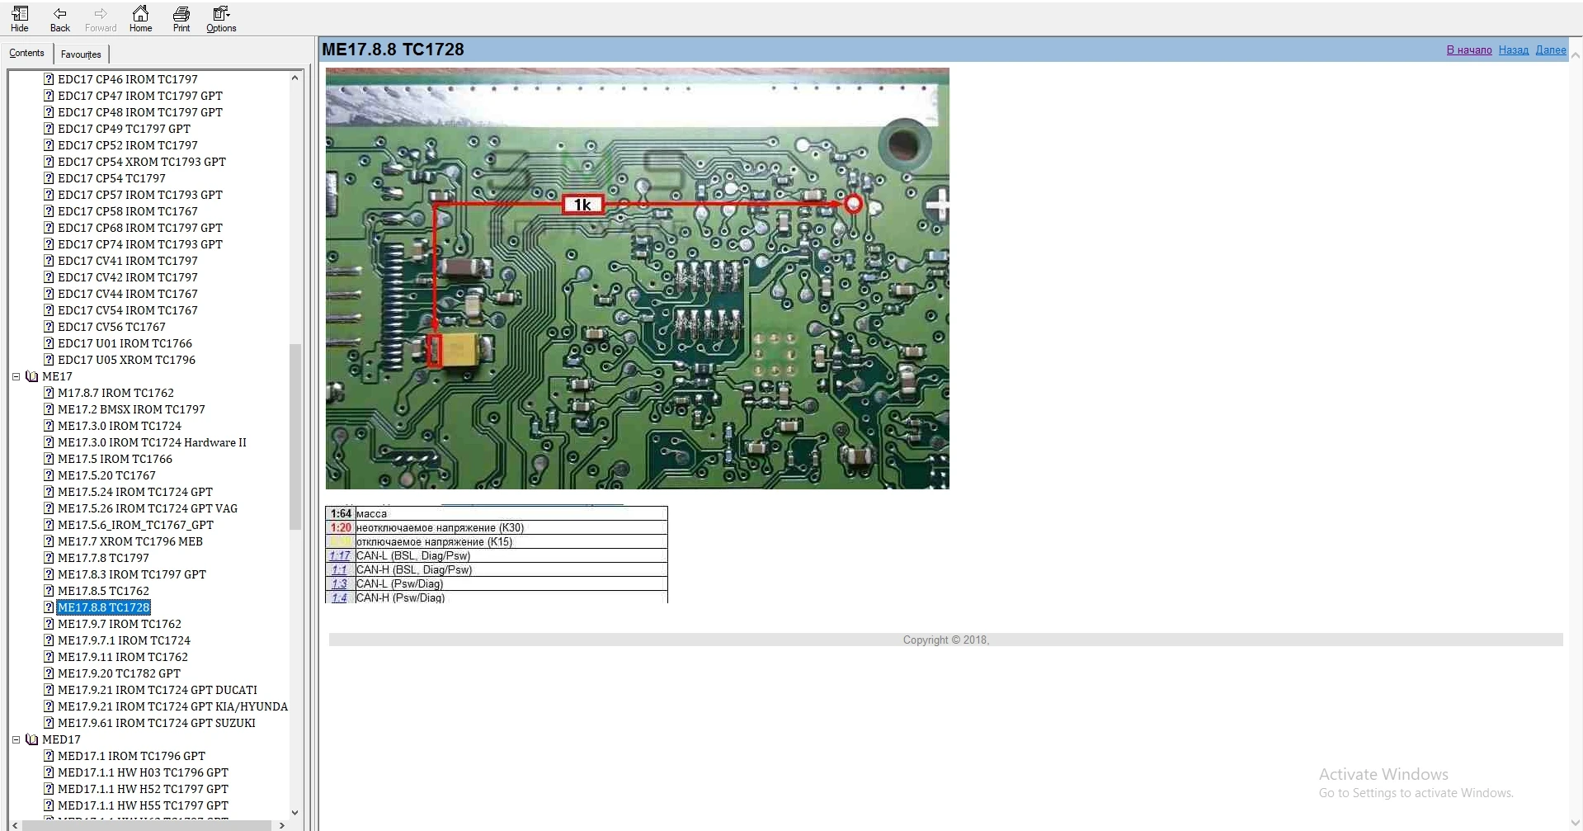Open the Далее link
Screen dimensions: 1583x831
1550,50
